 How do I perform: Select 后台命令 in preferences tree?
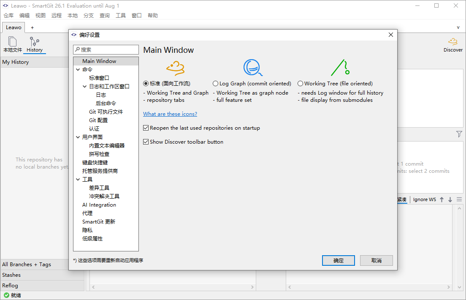106,103
